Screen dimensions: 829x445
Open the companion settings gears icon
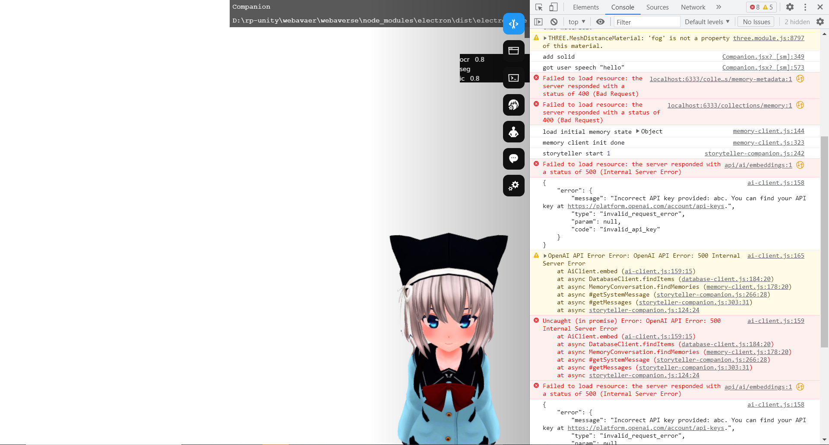pyautogui.click(x=513, y=186)
